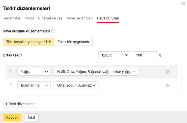Click the percentage field showing 100

coord(145,55)
